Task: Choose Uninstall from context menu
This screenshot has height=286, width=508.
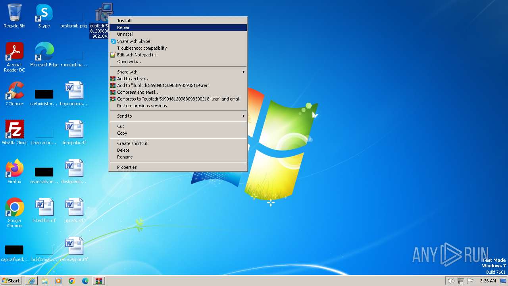Action: (178, 34)
